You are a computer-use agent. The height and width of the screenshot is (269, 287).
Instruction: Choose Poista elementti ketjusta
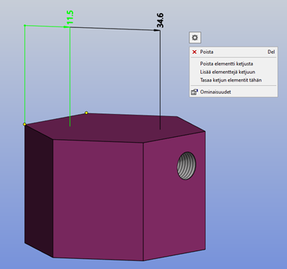coord(227,64)
